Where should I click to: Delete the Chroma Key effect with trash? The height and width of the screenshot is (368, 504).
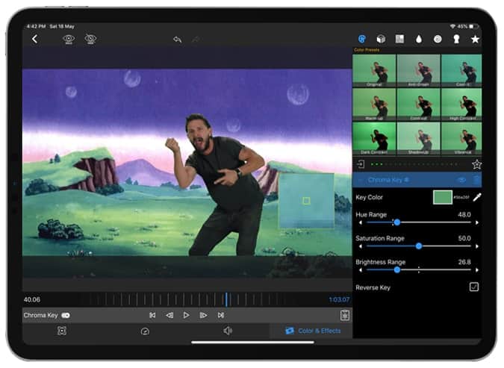pos(476,180)
